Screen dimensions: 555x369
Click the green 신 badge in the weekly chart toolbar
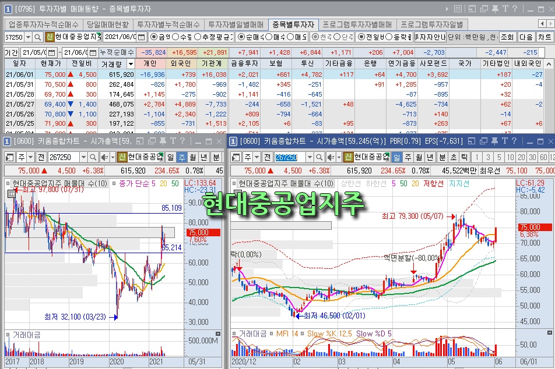122,157
